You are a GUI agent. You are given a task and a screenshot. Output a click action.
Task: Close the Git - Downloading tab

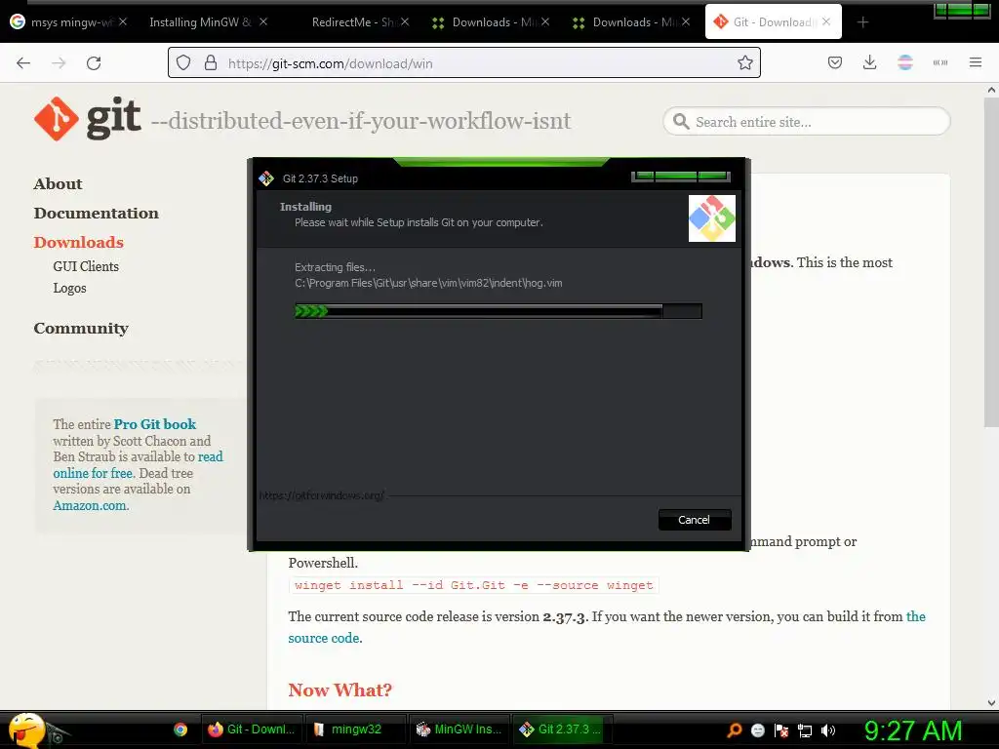[x=826, y=21]
